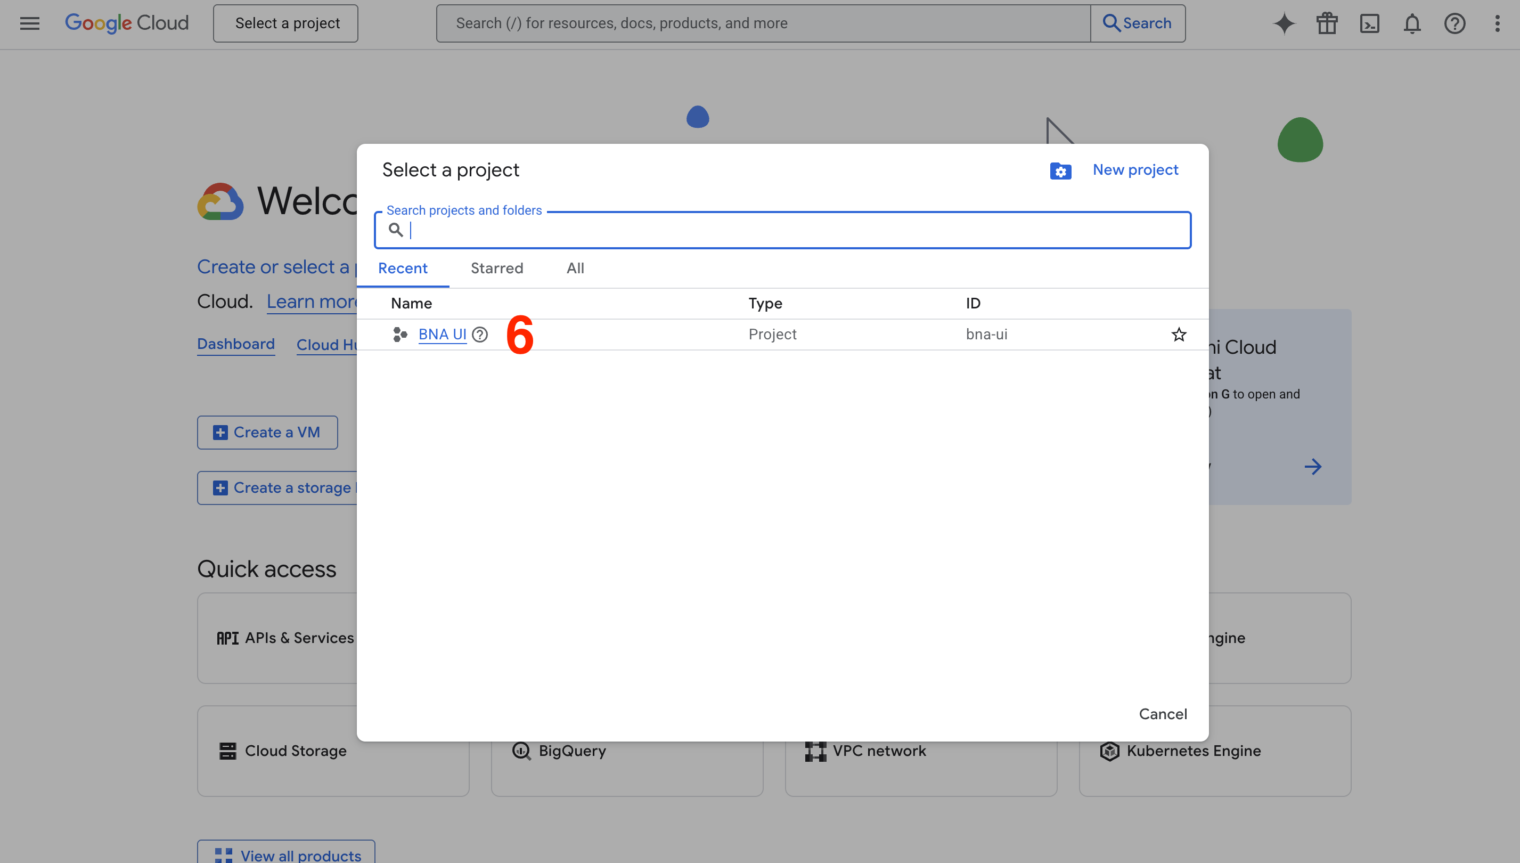Open the Learn more link
The width and height of the screenshot is (1520, 863).
pyautogui.click(x=311, y=302)
